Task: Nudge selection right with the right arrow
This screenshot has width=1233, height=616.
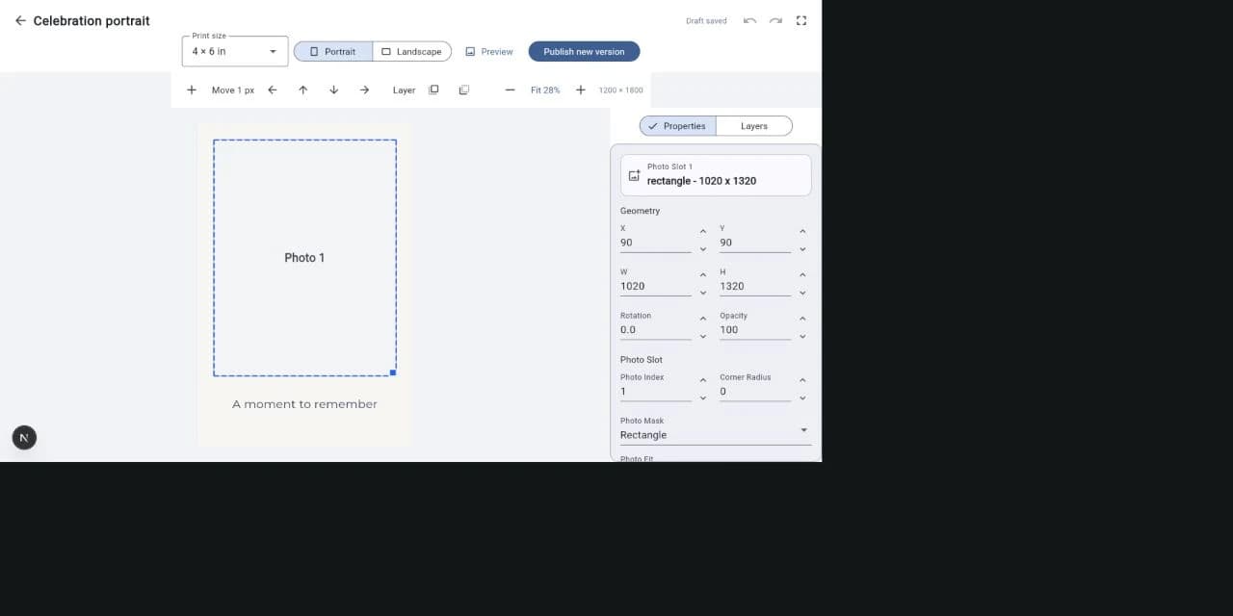Action: pyautogui.click(x=365, y=90)
